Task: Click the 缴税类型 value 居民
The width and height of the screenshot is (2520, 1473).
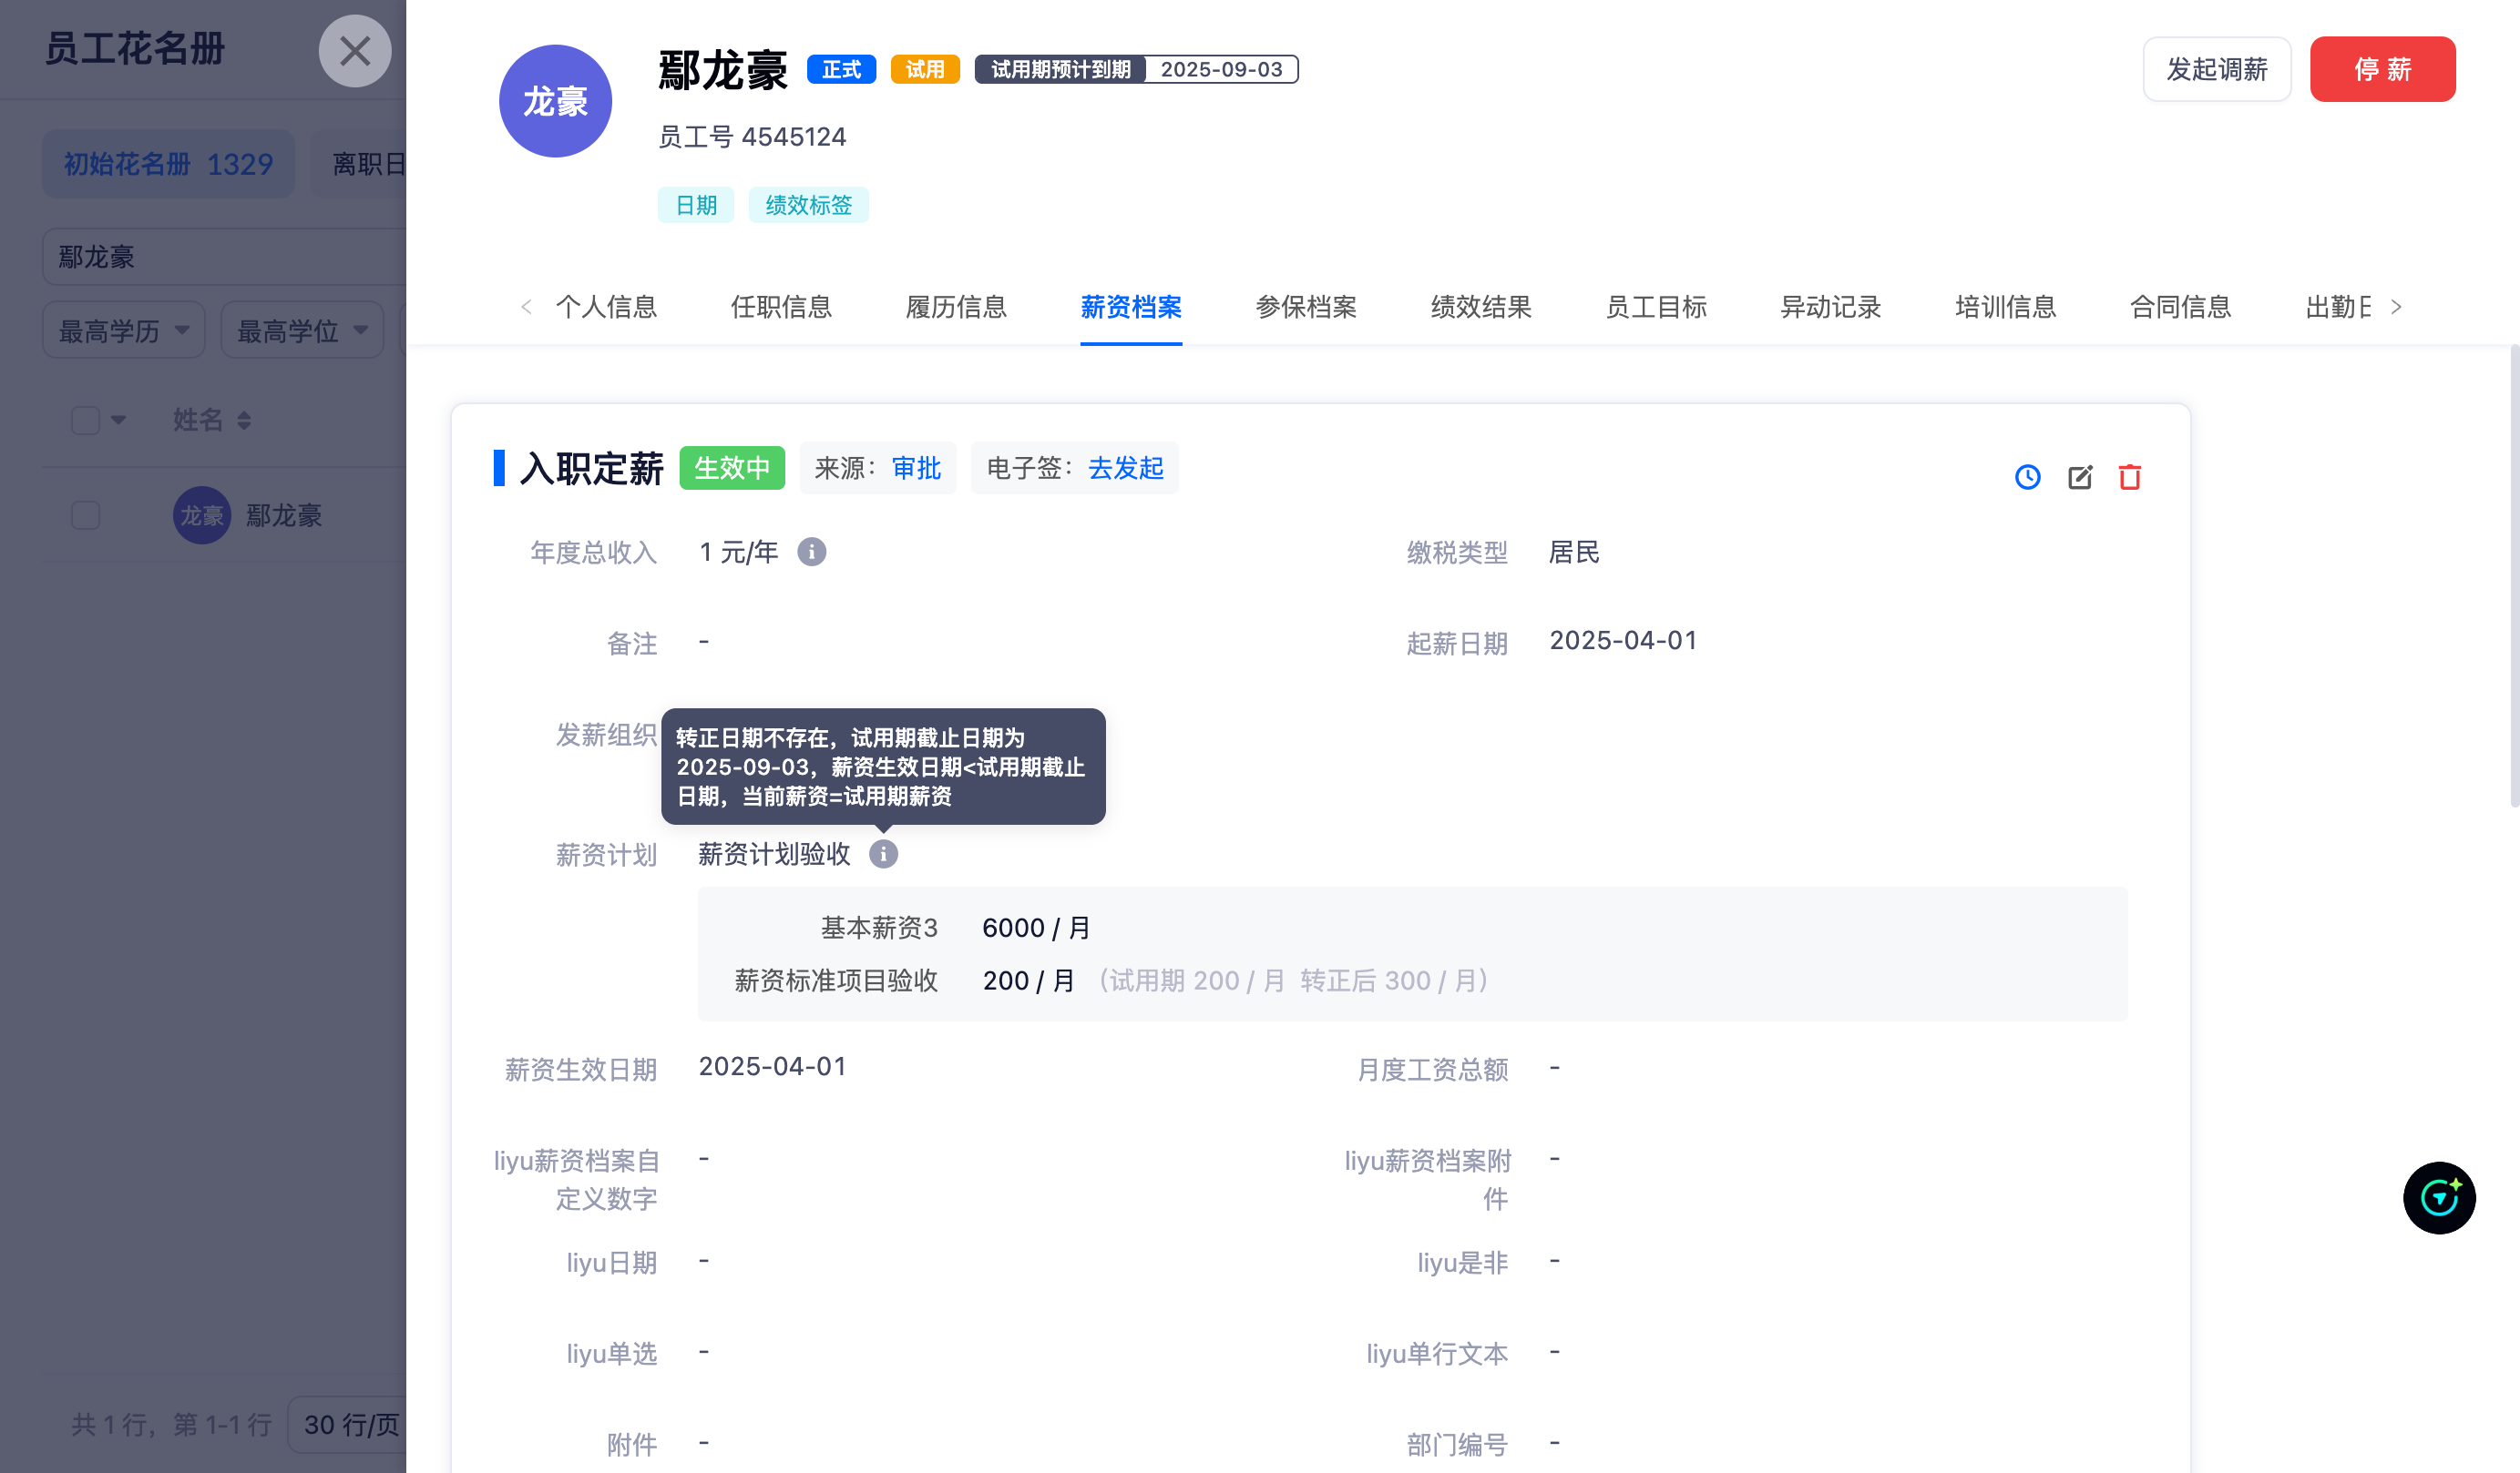Action: 1574,552
